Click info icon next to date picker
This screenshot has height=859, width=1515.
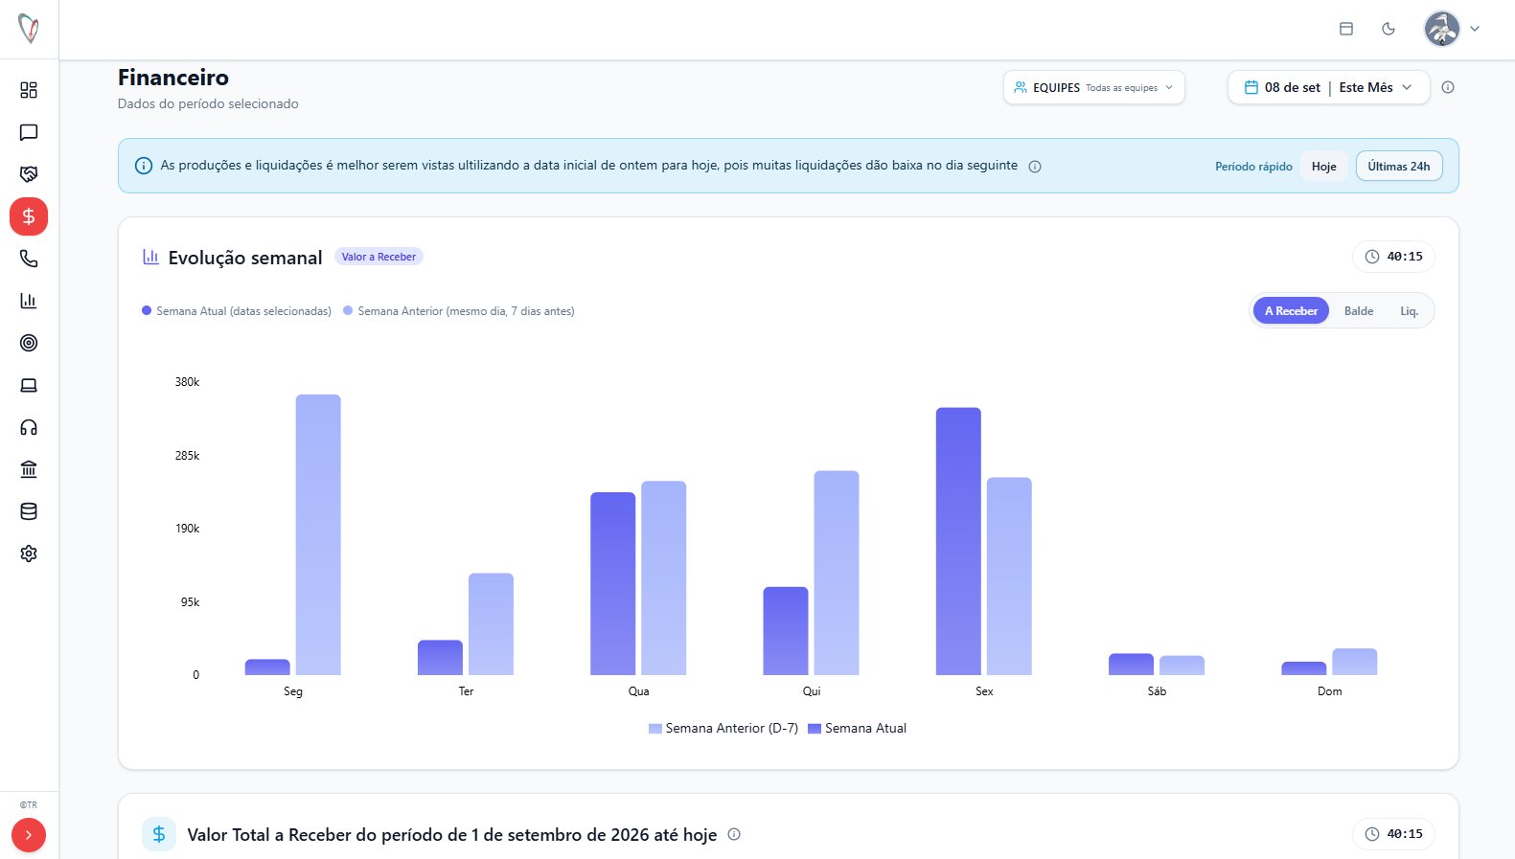1448,87
